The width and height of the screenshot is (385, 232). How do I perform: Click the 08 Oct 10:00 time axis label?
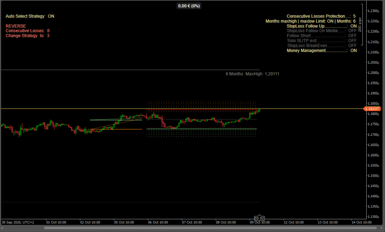(x=226, y=222)
